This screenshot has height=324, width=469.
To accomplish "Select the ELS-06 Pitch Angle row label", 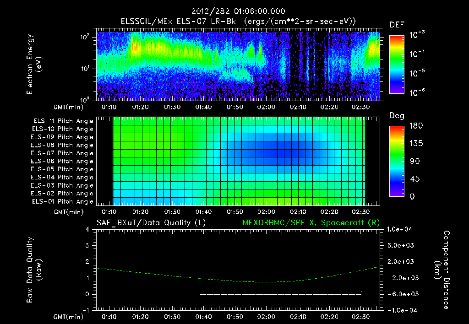I will point(62,161).
